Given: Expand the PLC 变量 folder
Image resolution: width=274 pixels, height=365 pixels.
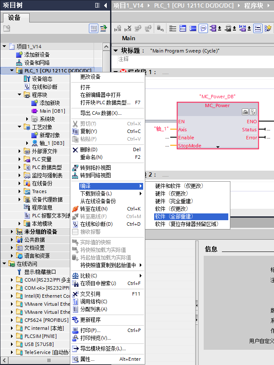Looking at the screenshot, I should (19, 159).
